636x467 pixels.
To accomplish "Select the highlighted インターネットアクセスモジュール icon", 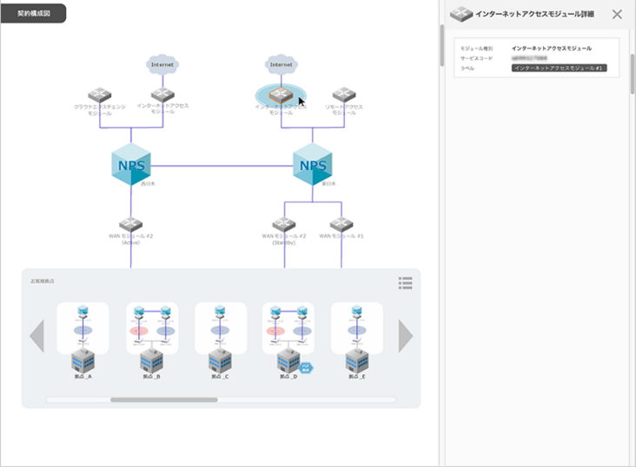I will (x=280, y=95).
